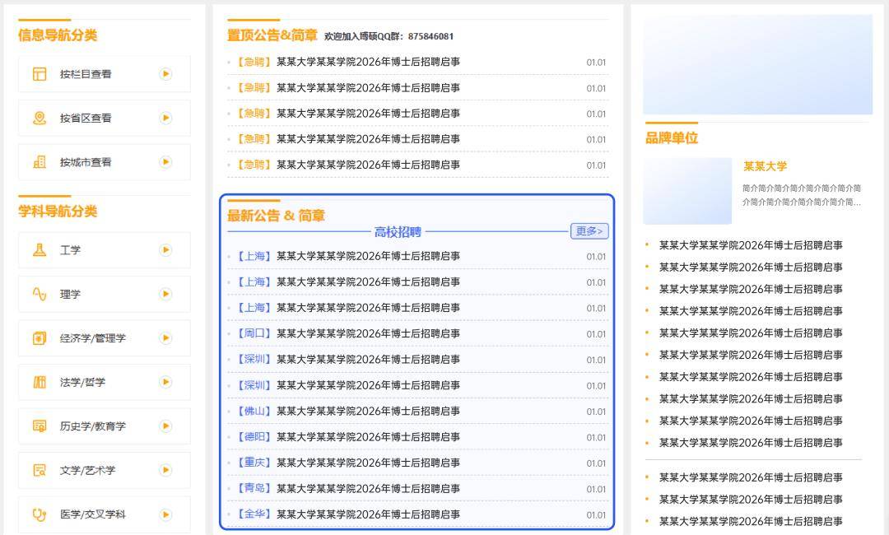The image size is (889, 535).
Task: Click the 最新公告 & 简章 heading
Action: 276,216
